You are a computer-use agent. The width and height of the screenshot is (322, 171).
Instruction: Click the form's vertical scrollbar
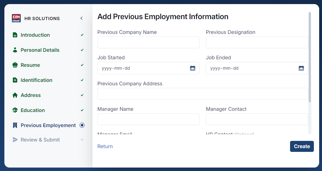pos(310,57)
